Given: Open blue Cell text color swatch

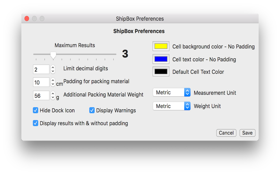Looking at the screenshot, I should point(161,59).
